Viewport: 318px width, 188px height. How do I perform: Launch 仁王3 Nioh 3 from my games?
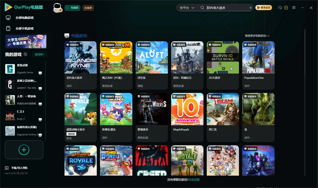[x=23, y=115]
